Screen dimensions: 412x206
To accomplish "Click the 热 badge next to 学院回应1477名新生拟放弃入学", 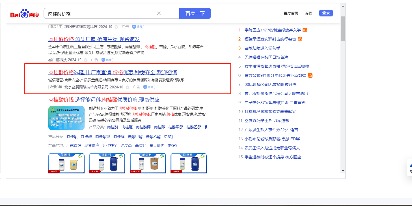I will pos(305,30).
